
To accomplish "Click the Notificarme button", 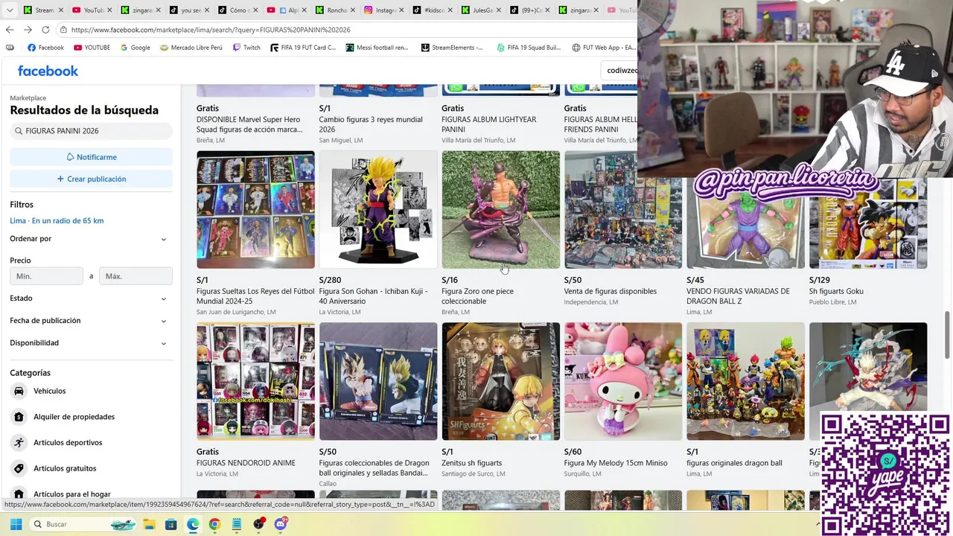I will 91,157.
